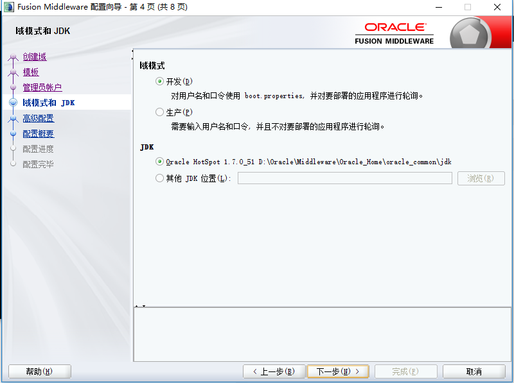Select the Oracle HotSpot 1.7.0_51 JDK option
The image size is (514, 383).
159,162
